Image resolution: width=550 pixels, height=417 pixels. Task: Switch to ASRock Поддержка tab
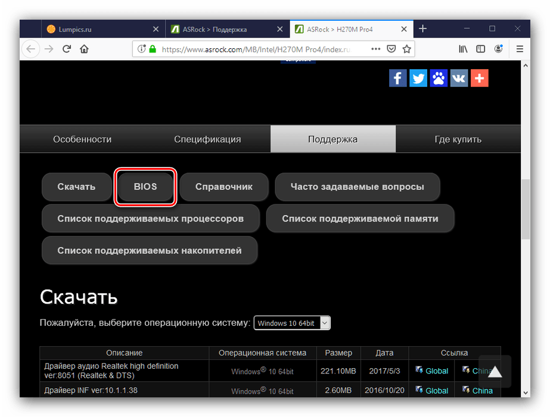point(227,29)
